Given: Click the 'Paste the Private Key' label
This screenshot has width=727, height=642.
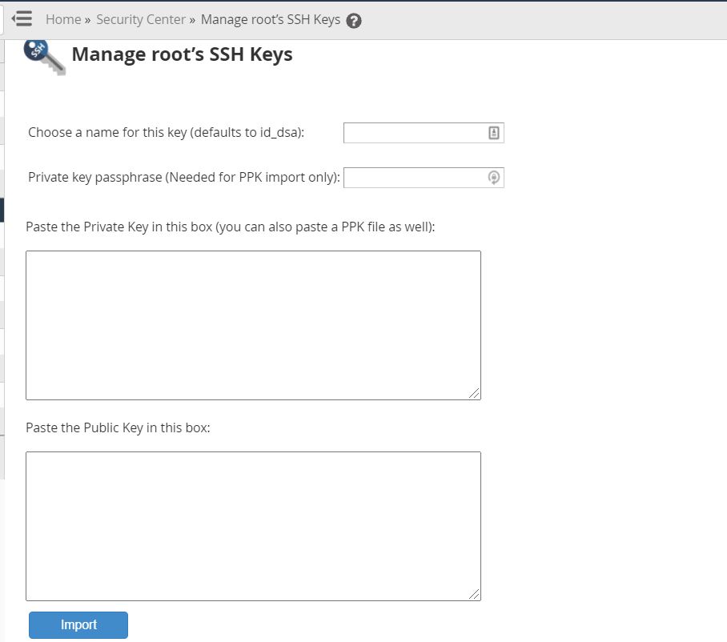Looking at the screenshot, I should click(231, 227).
